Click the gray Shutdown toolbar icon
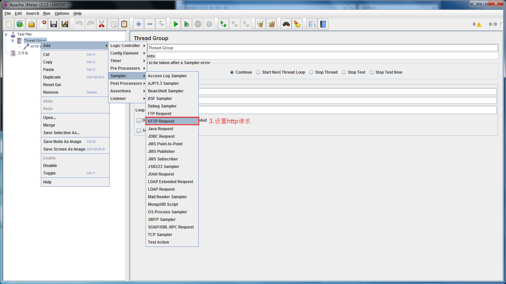 click(x=209, y=24)
